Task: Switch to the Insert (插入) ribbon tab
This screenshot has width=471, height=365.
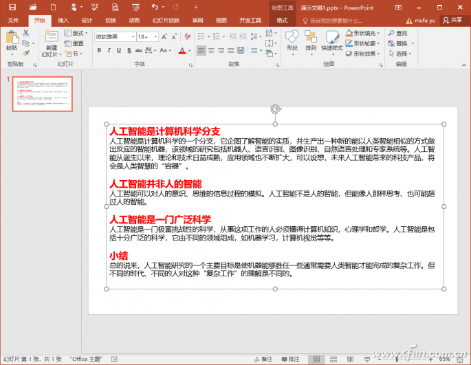Action: point(63,20)
